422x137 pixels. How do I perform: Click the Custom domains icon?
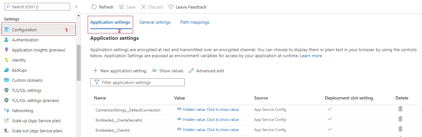[6, 80]
